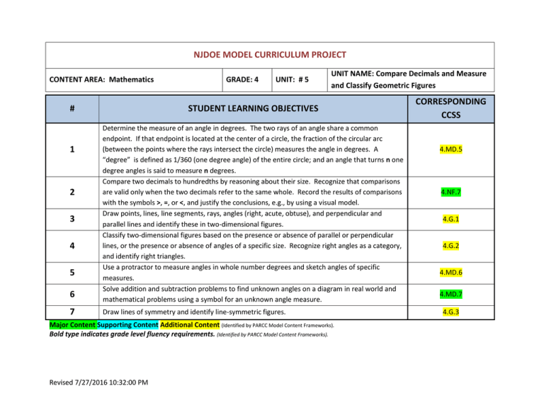
Task: Click the Revised 7/27/2016 footer text
Action: point(98,382)
